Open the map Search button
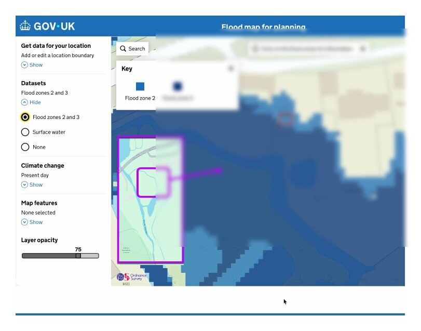The image size is (421, 331). [x=132, y=49]
